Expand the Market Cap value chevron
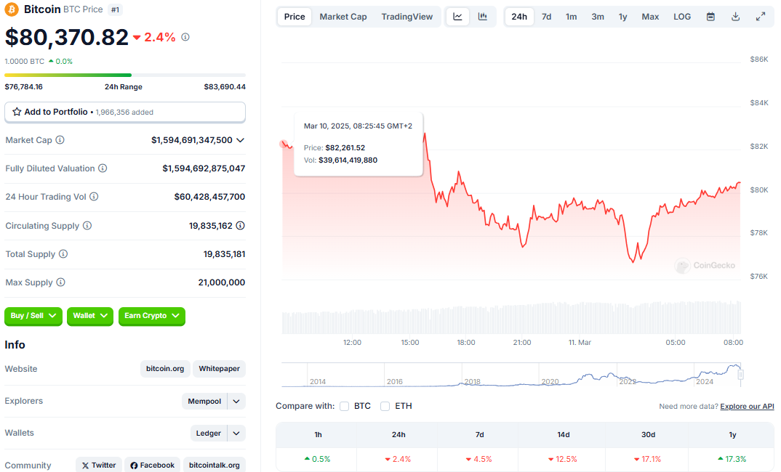Image resolution: width=781 pixels, height=472 pixels. pyautogui.click(x=240, y=140)
